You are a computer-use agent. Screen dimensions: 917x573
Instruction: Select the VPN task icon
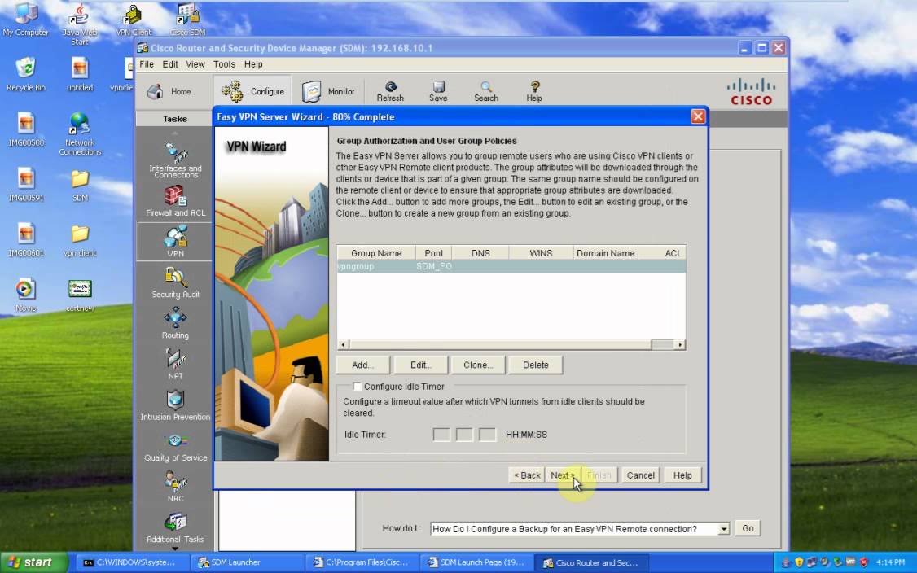pos(175,242)
